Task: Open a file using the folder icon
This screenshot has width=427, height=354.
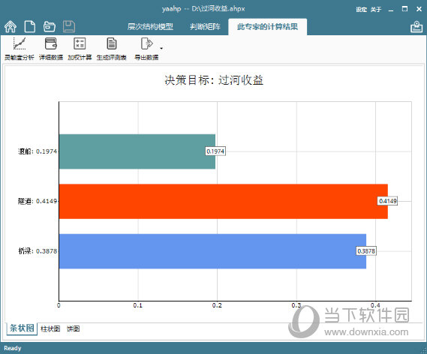Action: [x=50, y=27]
